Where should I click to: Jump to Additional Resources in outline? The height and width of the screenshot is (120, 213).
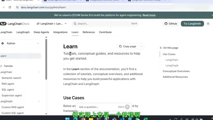[x=175, y=77]
